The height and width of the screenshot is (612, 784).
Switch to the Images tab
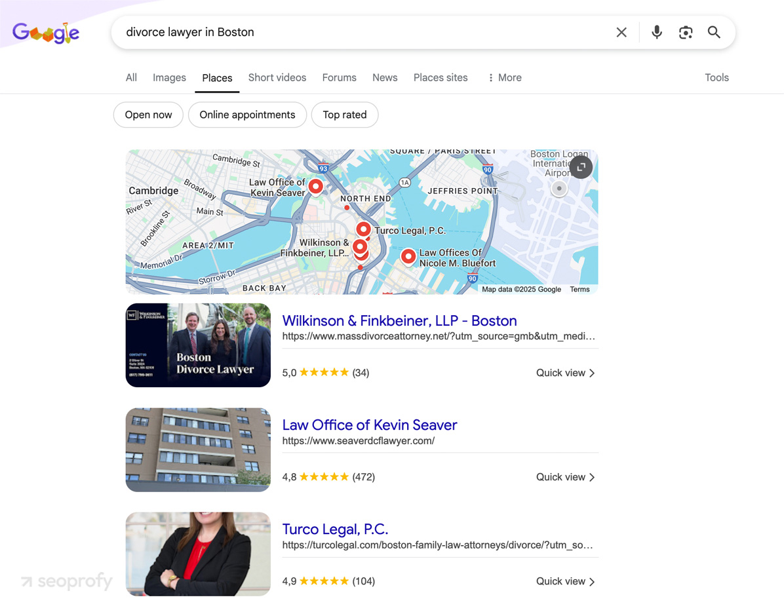(x=169, y=77)
